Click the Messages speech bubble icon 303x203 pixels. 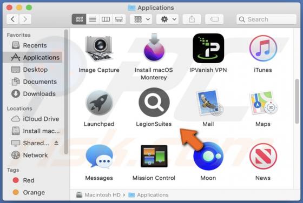[x=99, y=157]
